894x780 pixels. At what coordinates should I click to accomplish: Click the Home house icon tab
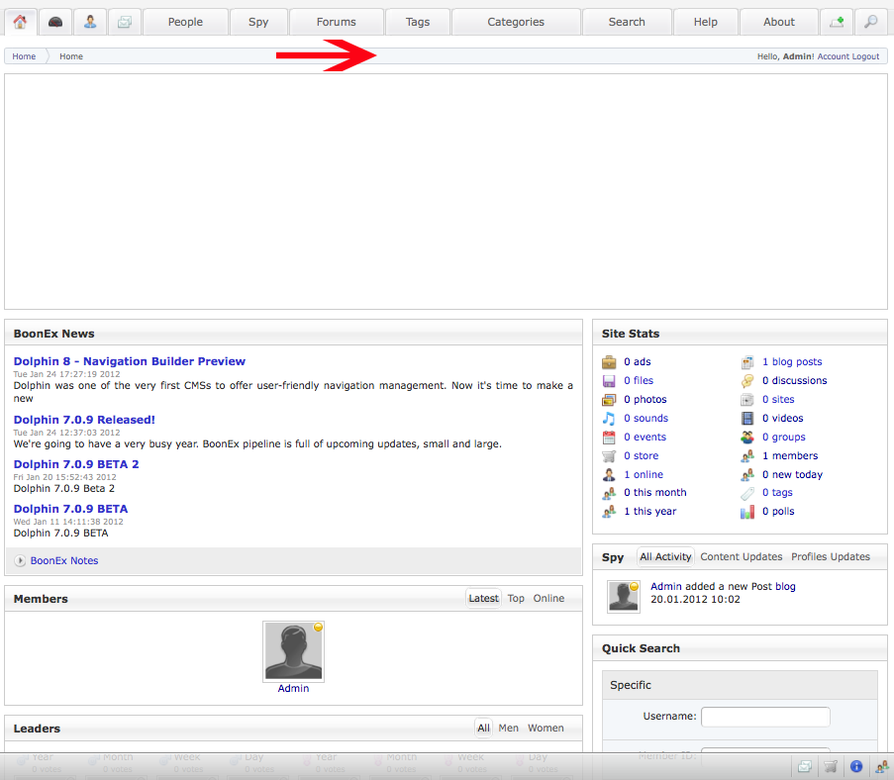pyautogui.click(x=20, y=22)
